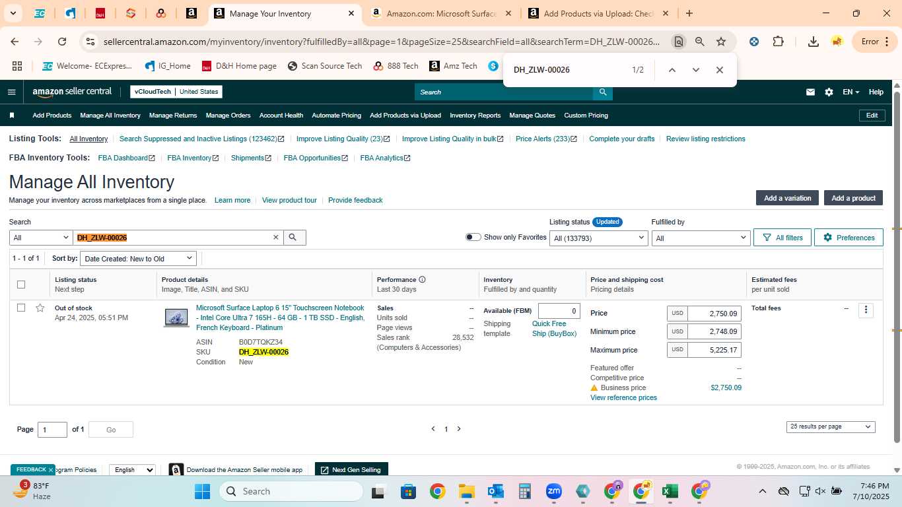The height and width of the screenshot is (507, 902).
Task: Check the select-all listings checkbox
Action: pyautogui.click(x=21, y=285)
